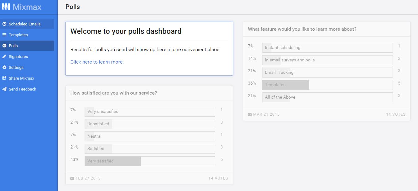
Task: Open the Signatures page from sidebar
Action: coord(18,56)
